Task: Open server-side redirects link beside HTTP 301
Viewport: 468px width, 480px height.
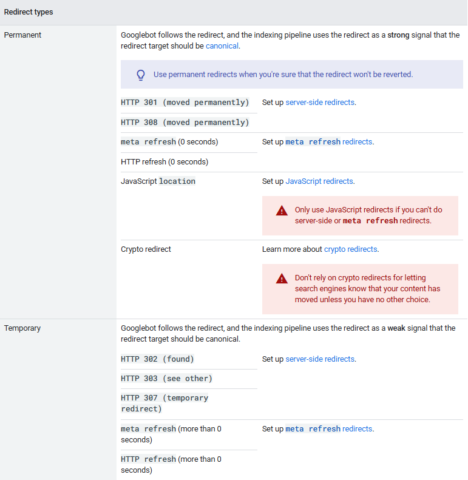Action: pyautogui.click(x=320, y=103)
